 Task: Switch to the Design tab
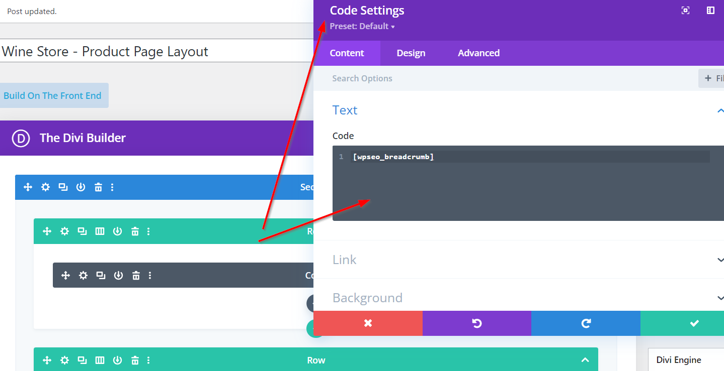(x=411, y=53)
